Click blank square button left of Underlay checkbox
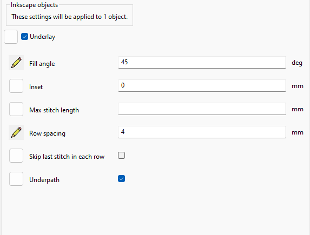The height and width of the screenshot is (235, 310). 11,37
